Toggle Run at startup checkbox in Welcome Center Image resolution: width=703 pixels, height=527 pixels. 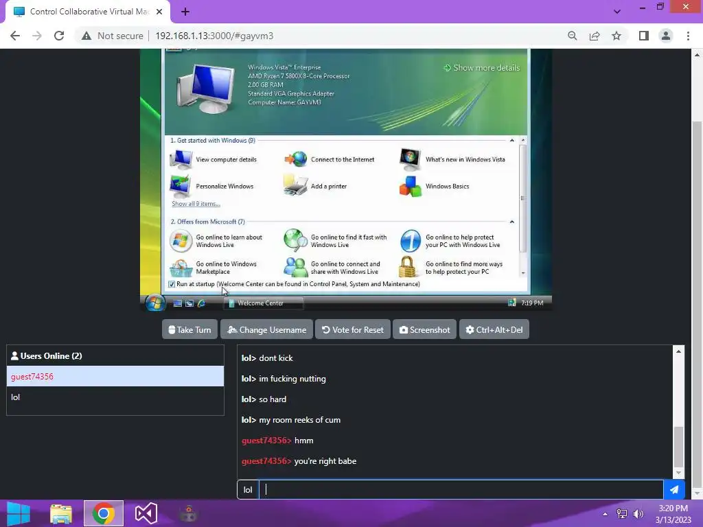171,284
